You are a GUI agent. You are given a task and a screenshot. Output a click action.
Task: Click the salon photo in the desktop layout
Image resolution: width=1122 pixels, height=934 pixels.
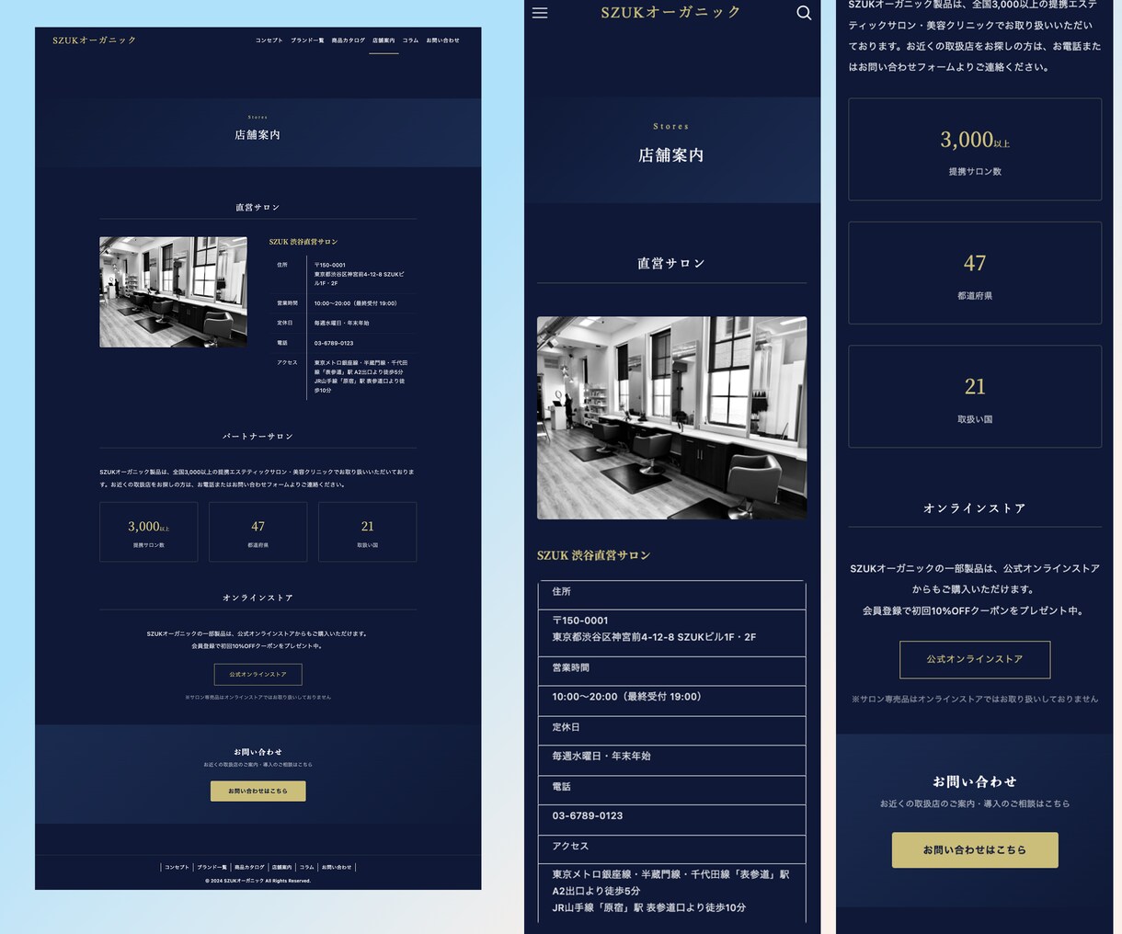point(173,292)
